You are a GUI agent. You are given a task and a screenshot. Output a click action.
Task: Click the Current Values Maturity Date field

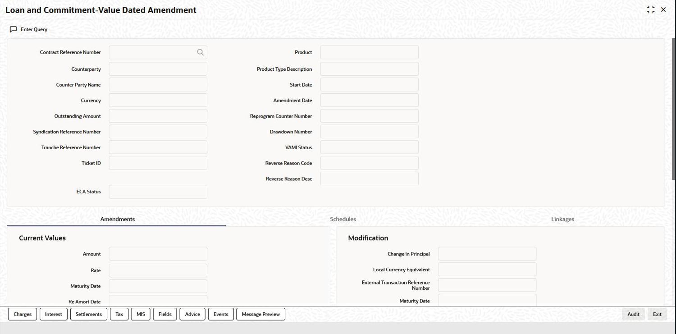click(x=158, y=286)
